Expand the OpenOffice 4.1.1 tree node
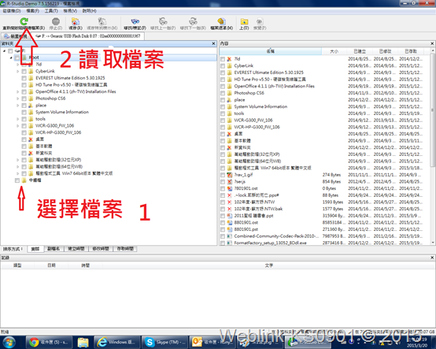Viewport: 436px width, 349px height. pyautogui.click(x=18, y=92)
